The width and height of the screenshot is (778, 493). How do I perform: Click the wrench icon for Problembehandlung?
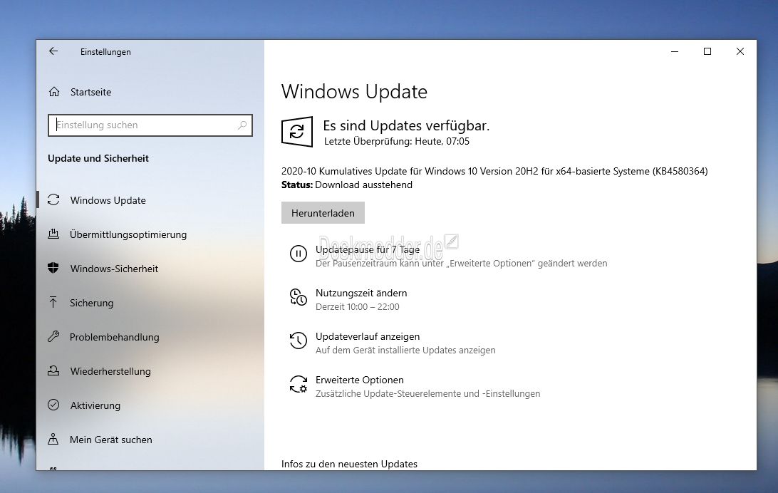(x=53, y=337)
